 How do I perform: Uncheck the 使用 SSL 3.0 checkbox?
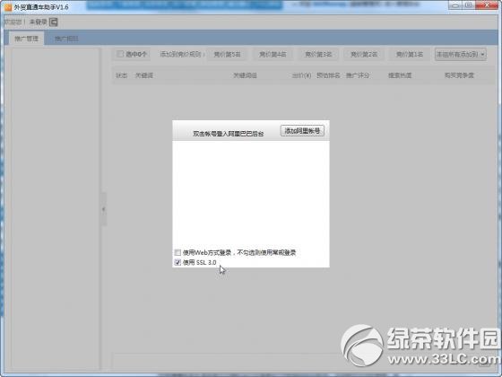point(177,262)
